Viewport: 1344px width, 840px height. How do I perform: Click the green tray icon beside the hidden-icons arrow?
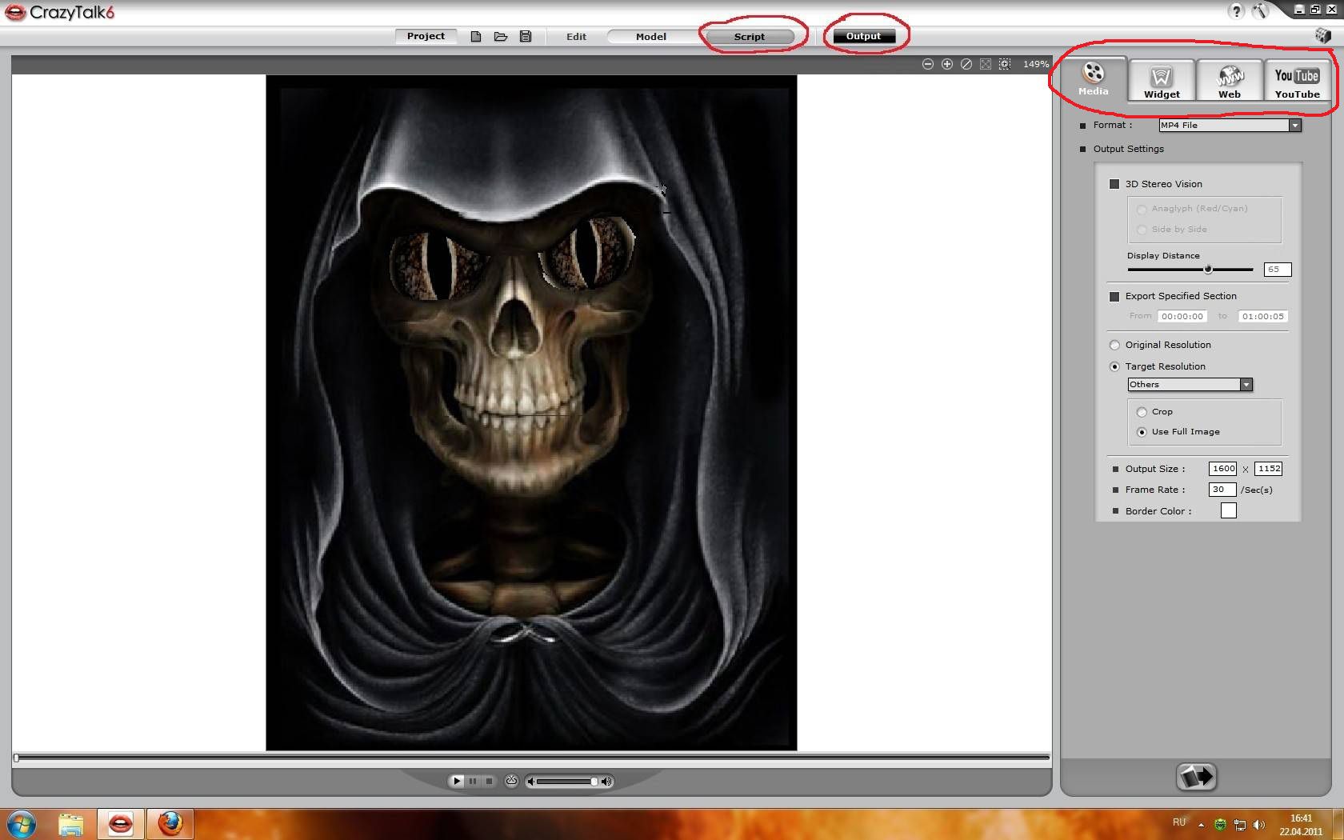click(x=1220, y=825)
